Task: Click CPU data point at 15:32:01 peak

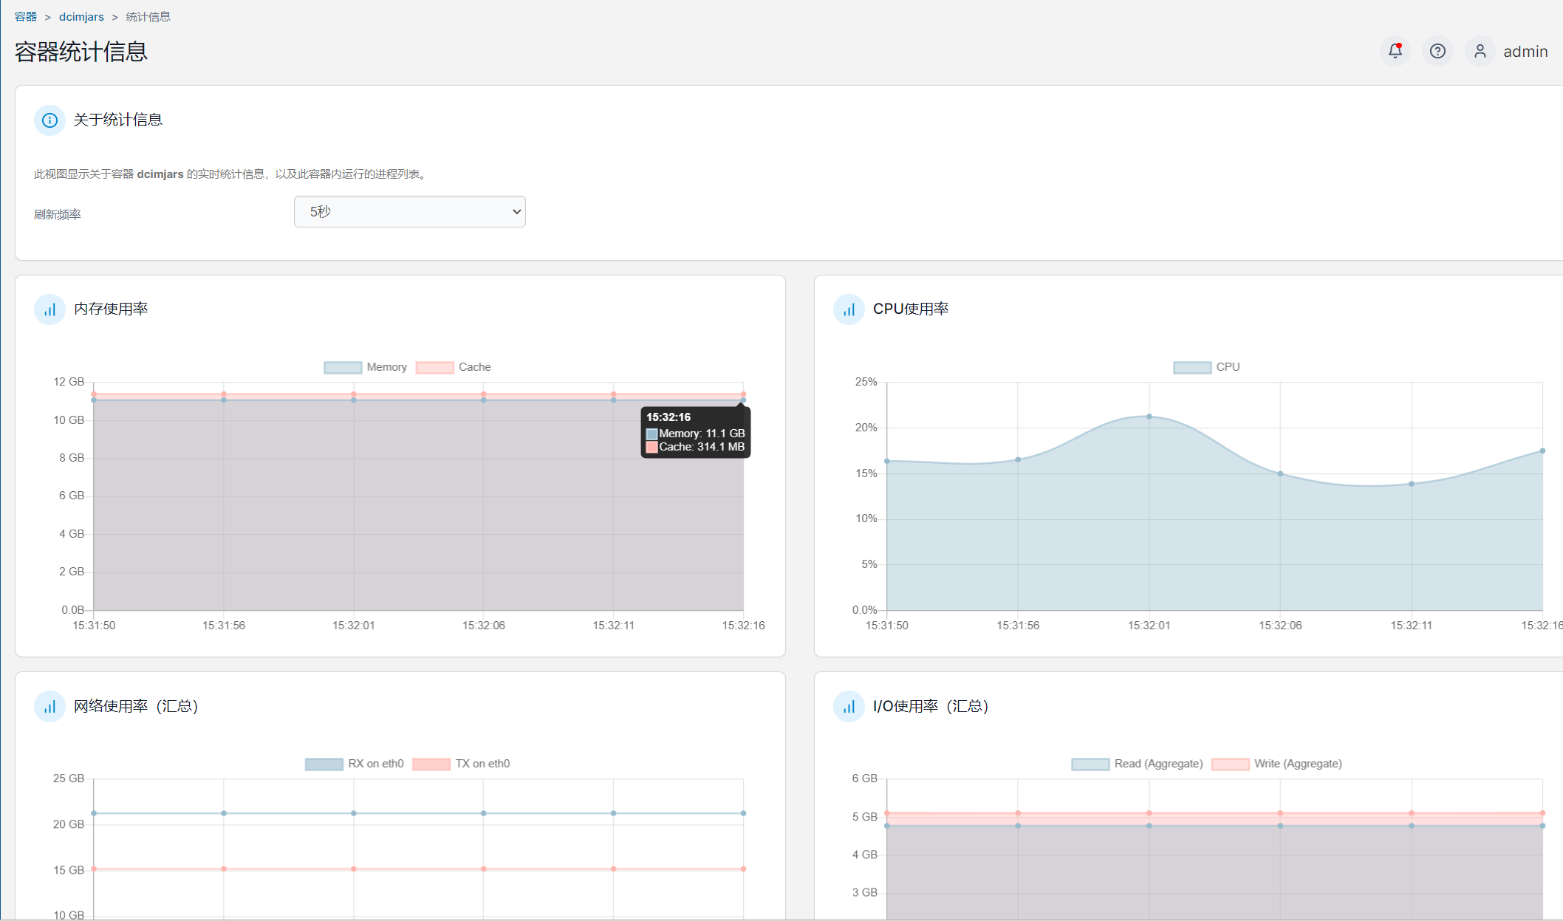Action: pyautogui.click(x=1149, y=417)
